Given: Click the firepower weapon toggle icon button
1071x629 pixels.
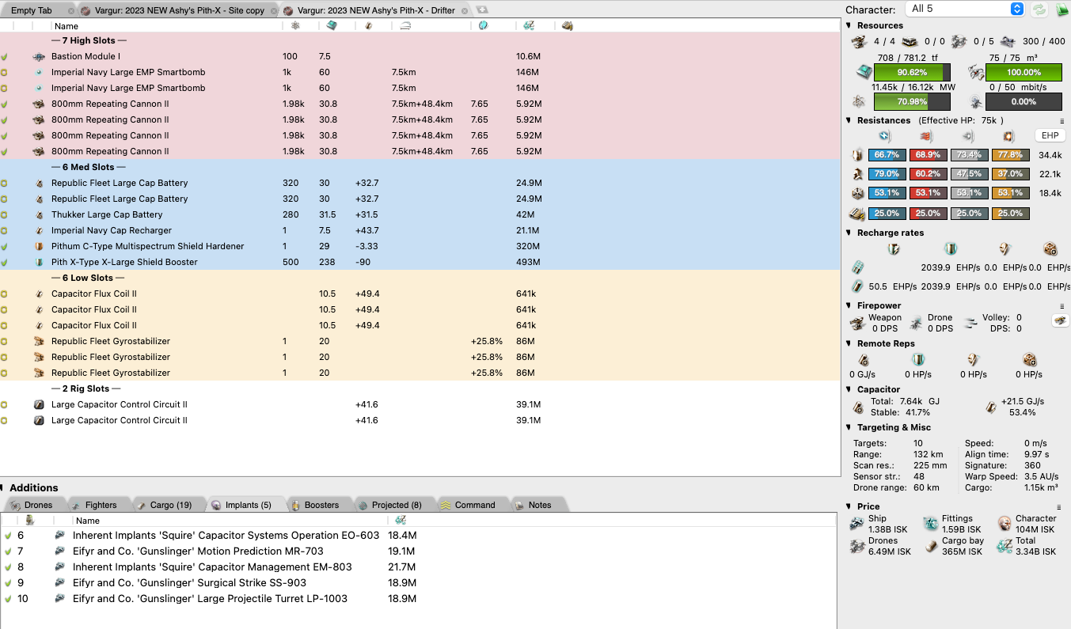Looking at the screenshot, I should click(x=1059, y=320).
